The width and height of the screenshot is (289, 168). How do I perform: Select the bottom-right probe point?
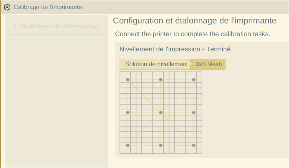pos(194,145)
